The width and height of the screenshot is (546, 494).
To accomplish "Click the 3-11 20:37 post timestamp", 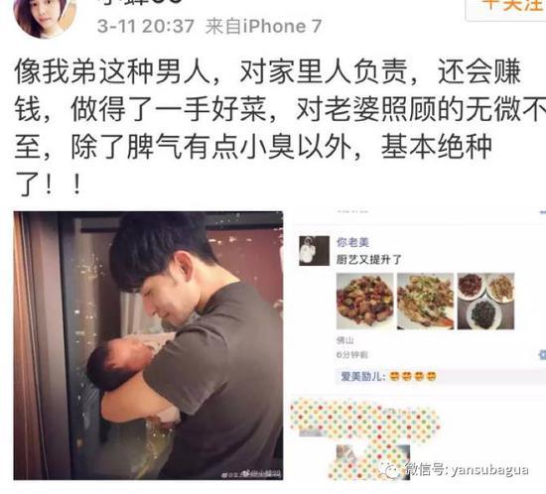I will (x=146, y=27).
